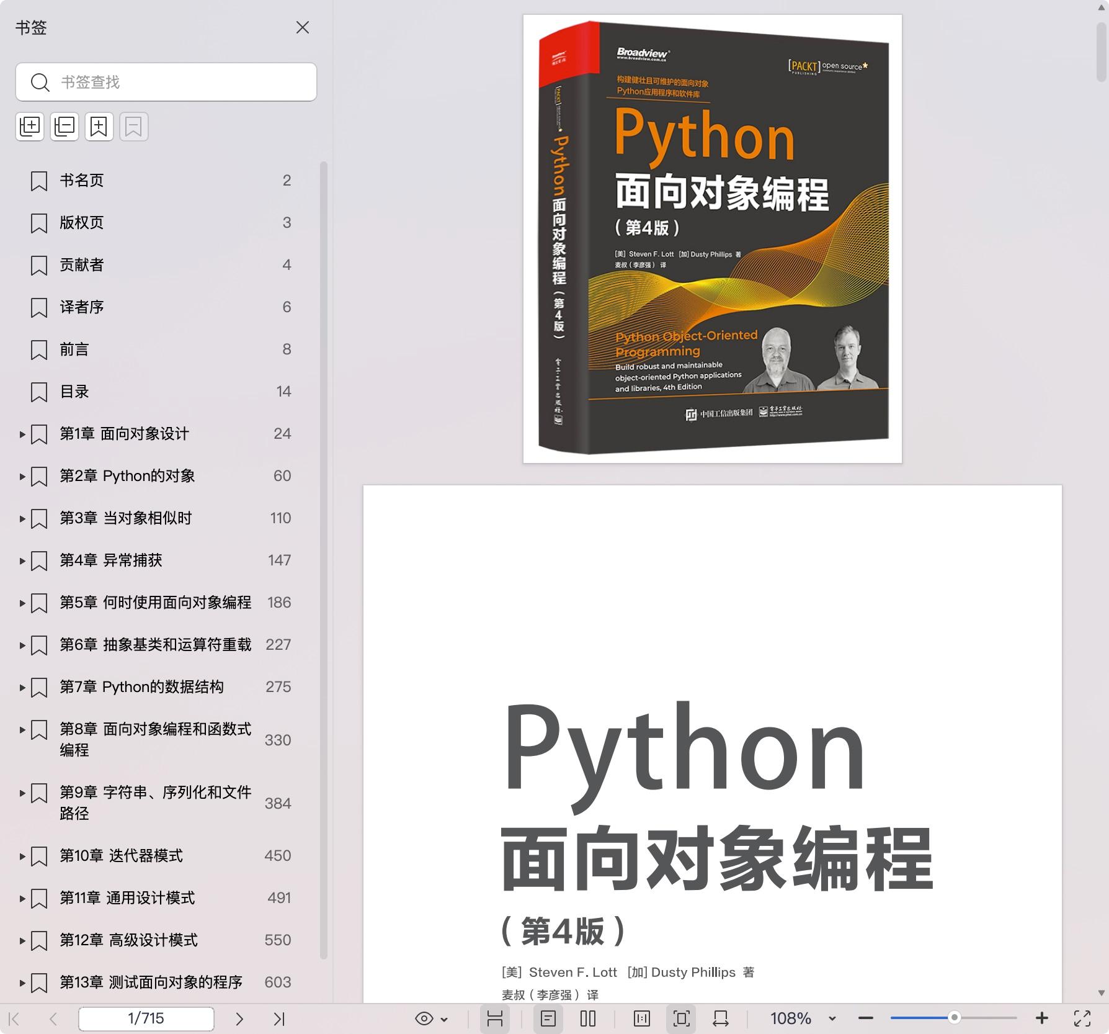Viewport: 1109px width, 1034px height.
Task: Open the 版权页 bookmark
Action: pos(81,223)
